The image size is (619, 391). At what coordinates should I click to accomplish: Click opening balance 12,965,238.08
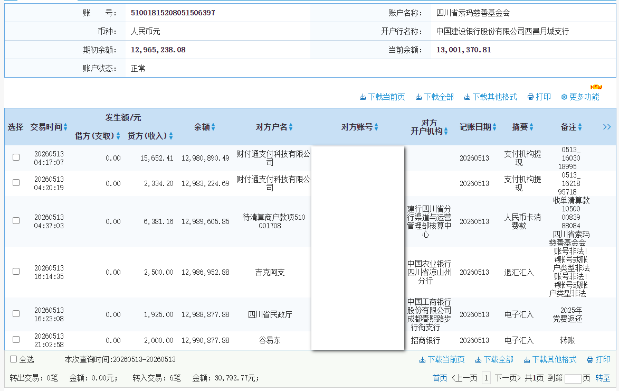158,50
